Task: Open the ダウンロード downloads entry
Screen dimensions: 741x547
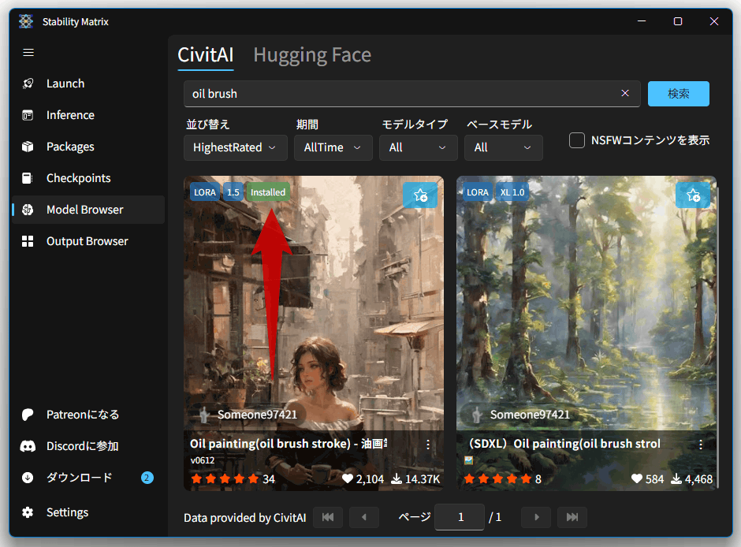Action: pos(88,478)
